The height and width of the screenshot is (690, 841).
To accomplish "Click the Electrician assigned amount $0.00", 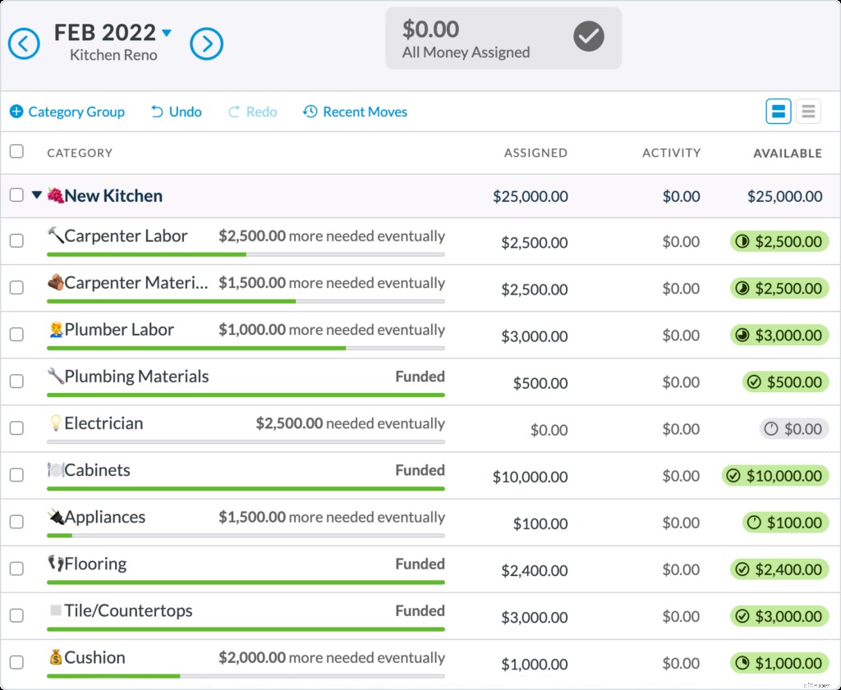I will click(548, 429).
